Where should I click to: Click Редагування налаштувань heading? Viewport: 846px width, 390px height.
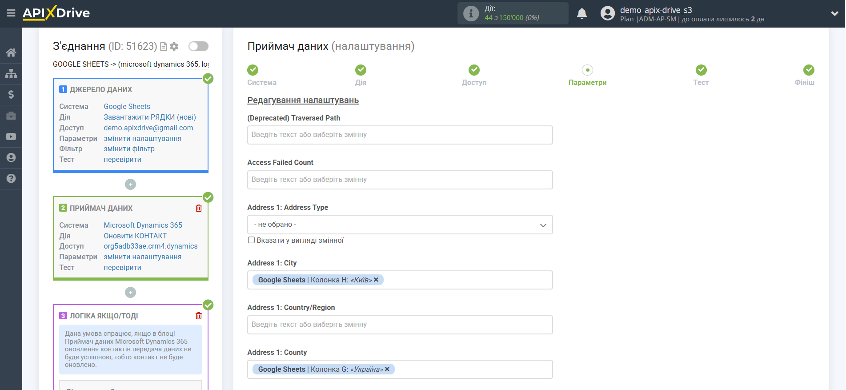point(303,101)
